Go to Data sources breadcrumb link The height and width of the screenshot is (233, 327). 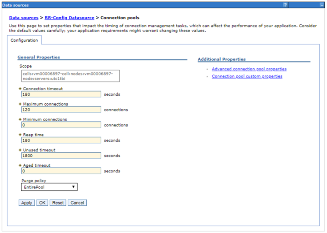24,18
